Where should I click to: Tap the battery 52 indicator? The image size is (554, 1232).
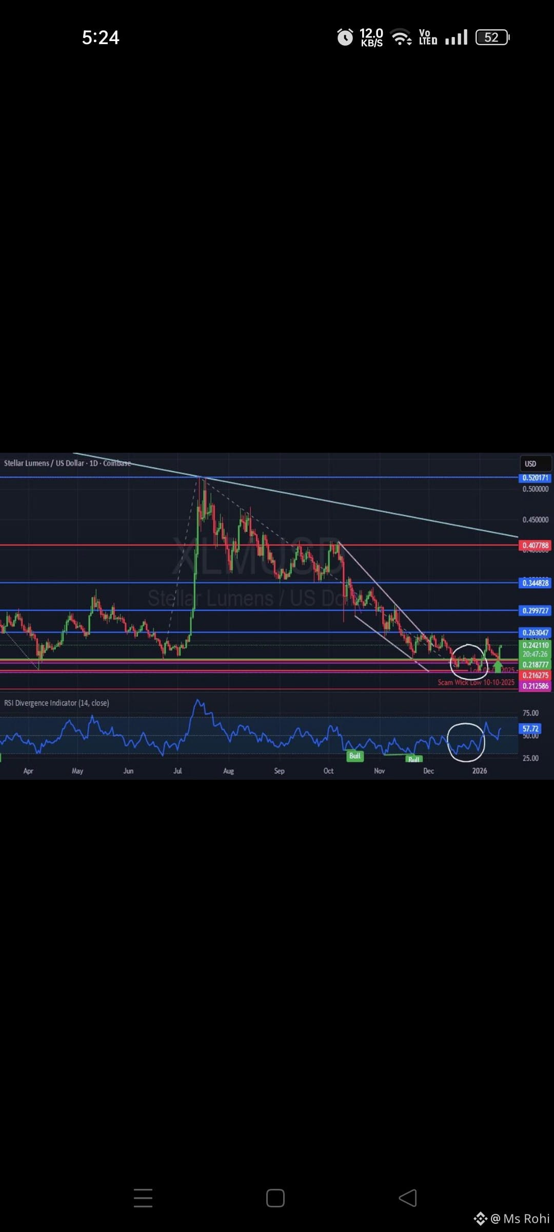click(492, 37)
